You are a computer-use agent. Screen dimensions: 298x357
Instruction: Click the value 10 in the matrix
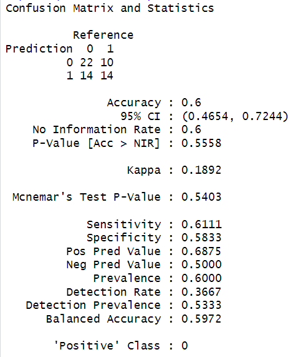(107, 63)
